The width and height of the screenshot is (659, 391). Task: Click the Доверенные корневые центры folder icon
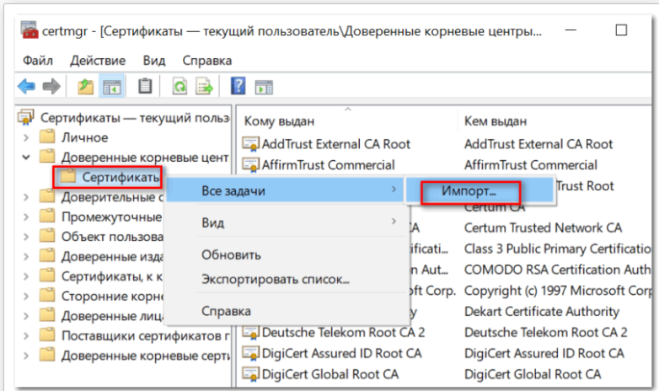47,157
